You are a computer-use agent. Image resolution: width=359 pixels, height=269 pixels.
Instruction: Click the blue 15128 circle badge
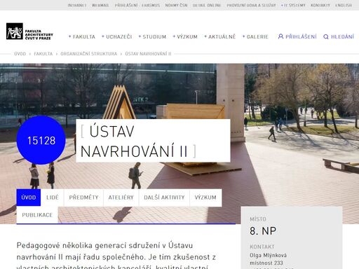41,140
